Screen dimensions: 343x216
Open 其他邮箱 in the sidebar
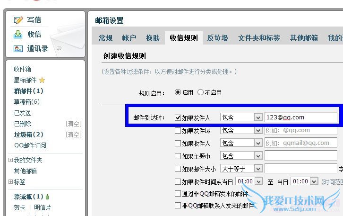coord(25,171)
